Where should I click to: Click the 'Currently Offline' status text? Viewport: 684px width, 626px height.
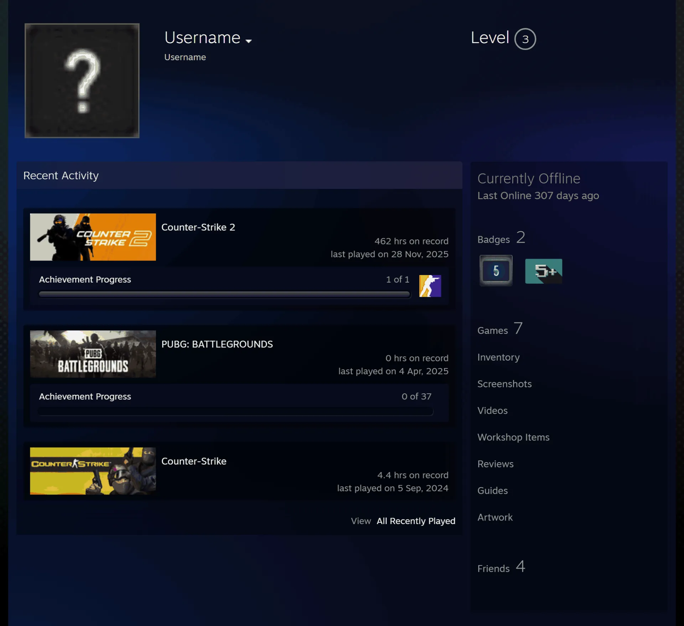click(x=529, y=178)
